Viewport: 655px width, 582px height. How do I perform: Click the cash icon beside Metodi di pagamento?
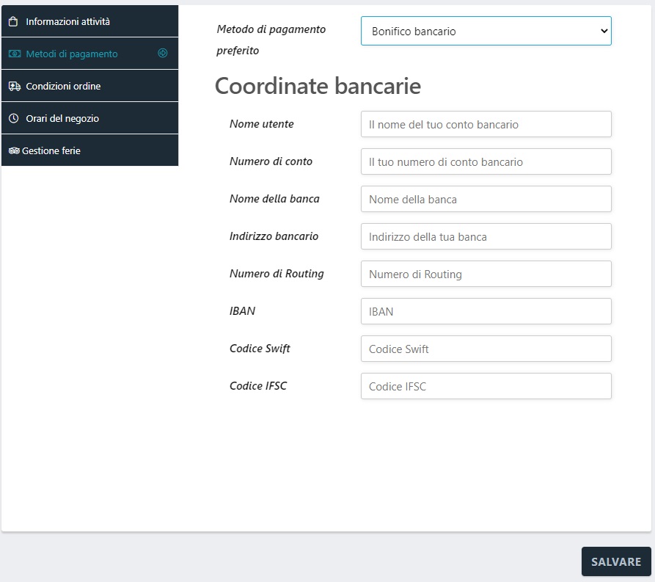click(x=14, y=54)
